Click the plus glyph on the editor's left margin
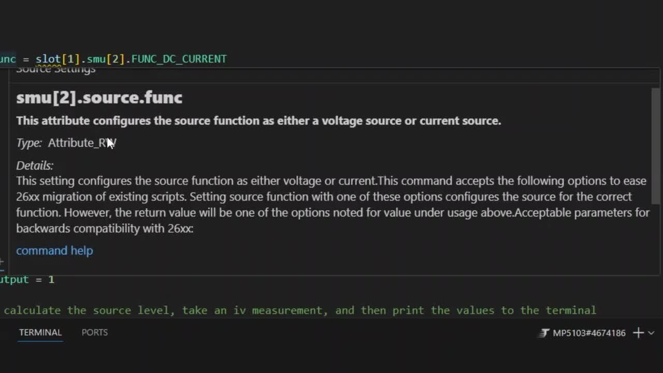This screenshot has width=663, height=373. [x=2, y=262]
